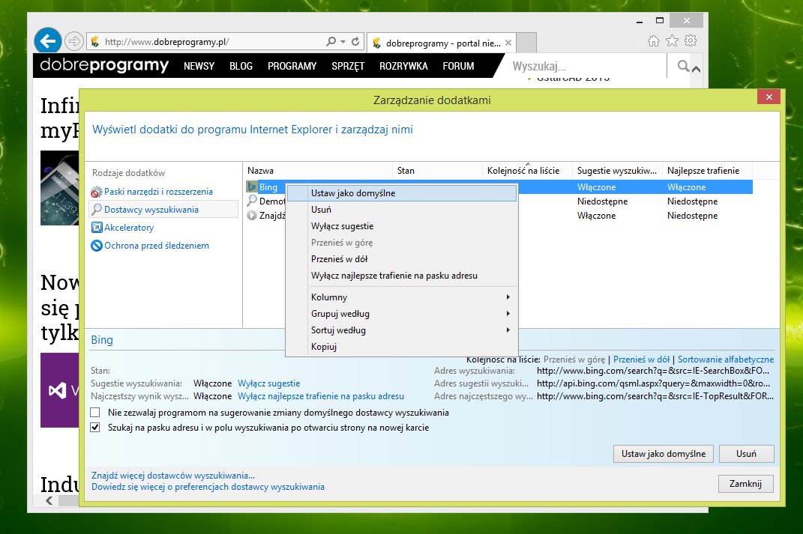The width and height of the screenshot is (803, 534).
Task: Select "Przenieś w dół" context menu entry
Action: [402, 259]
